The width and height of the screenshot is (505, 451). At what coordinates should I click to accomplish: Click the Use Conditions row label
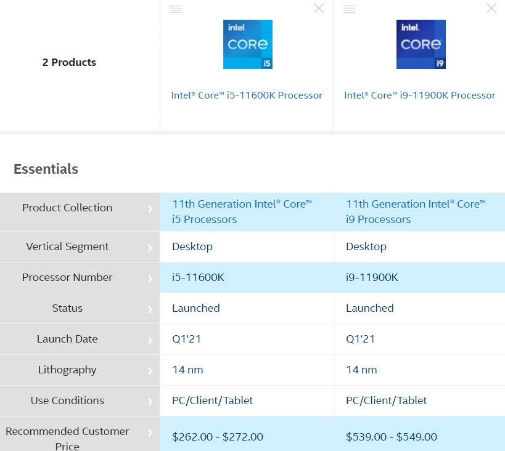pyautogui.click(x=67, y=400)
